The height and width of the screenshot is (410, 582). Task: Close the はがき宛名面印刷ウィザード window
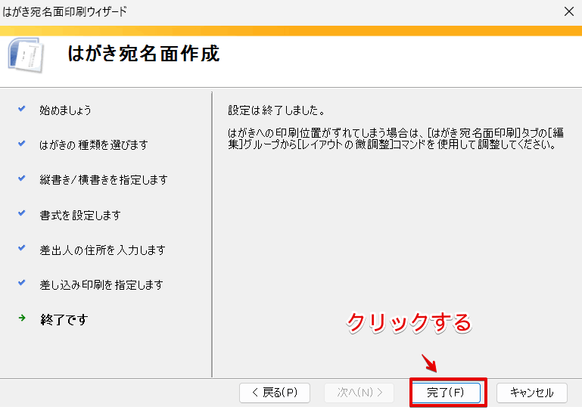(568, 11)
